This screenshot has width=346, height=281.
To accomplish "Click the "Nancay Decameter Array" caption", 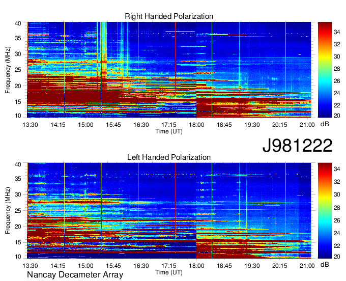I will click(x=75, y=275).
